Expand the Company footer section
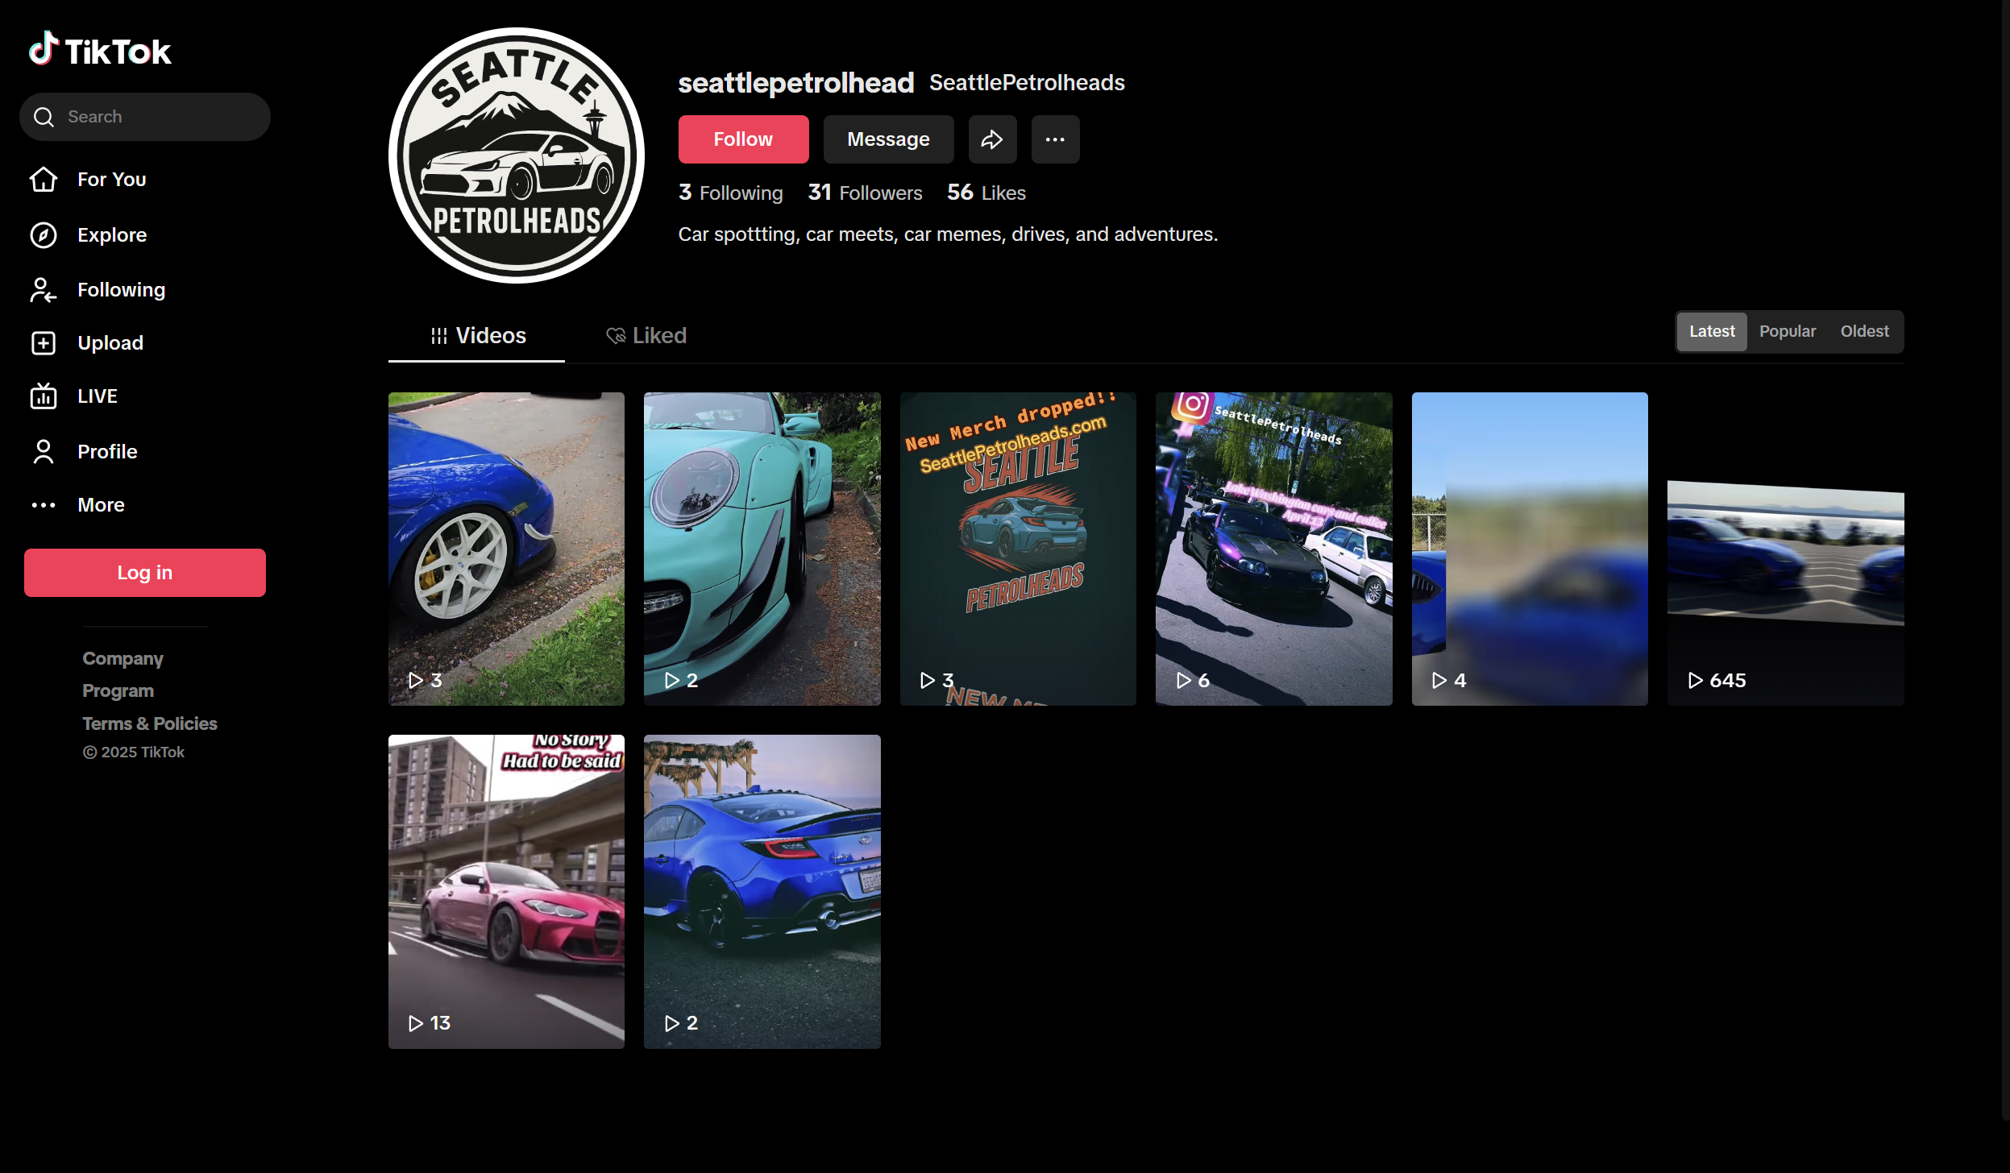Viewport: 2010px width, 1173px height. click(x=123, y=659)
